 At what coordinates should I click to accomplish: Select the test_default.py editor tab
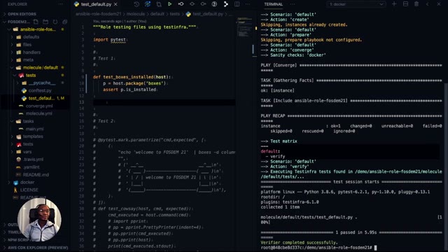[96, 4]
